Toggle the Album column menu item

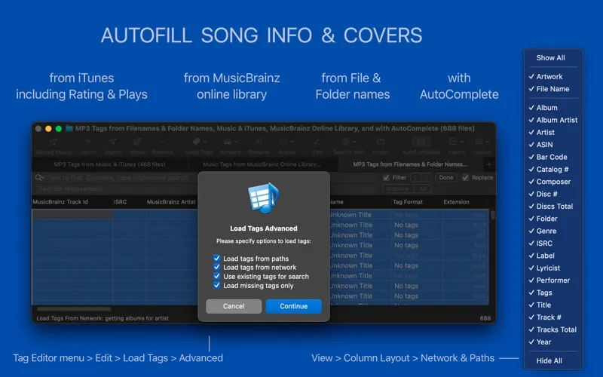click(x=553, y=108)
